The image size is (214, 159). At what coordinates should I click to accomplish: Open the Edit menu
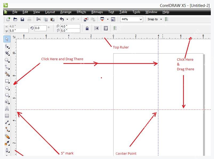(x=25, y=12)
